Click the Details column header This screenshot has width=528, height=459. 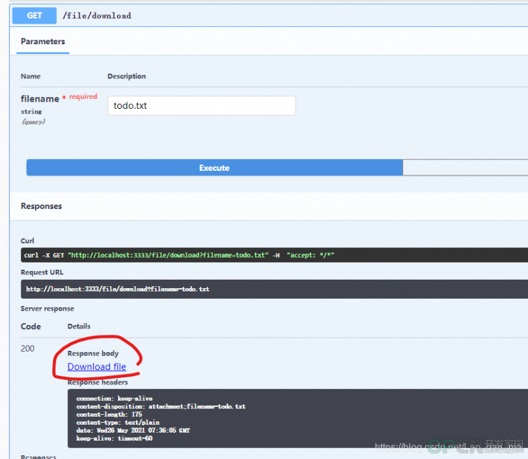(x=79, y=326)
